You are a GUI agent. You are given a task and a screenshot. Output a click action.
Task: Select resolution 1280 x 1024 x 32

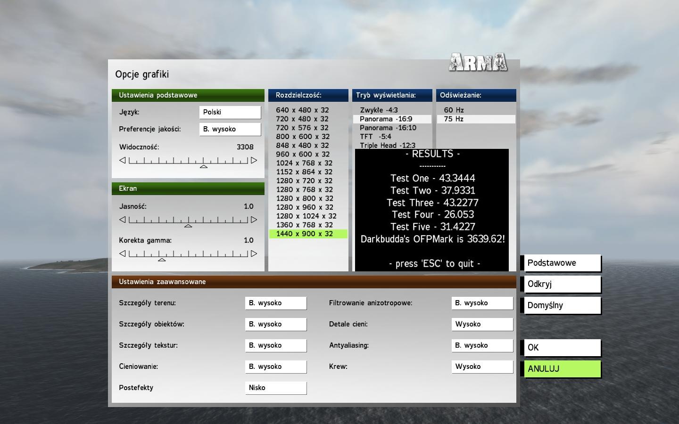306,216
